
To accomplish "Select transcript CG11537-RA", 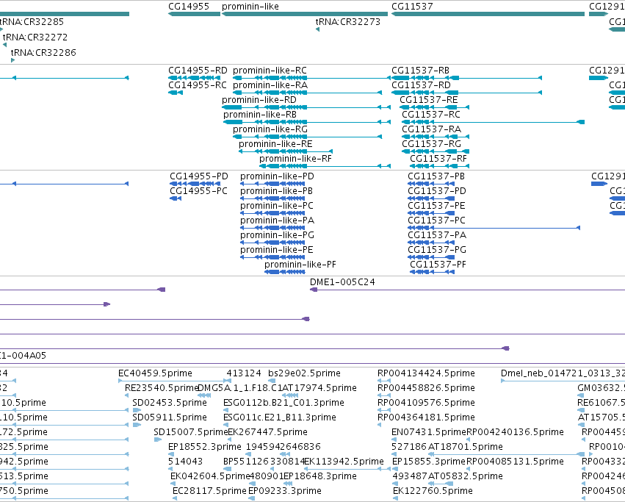I will (x=431, y=129).
